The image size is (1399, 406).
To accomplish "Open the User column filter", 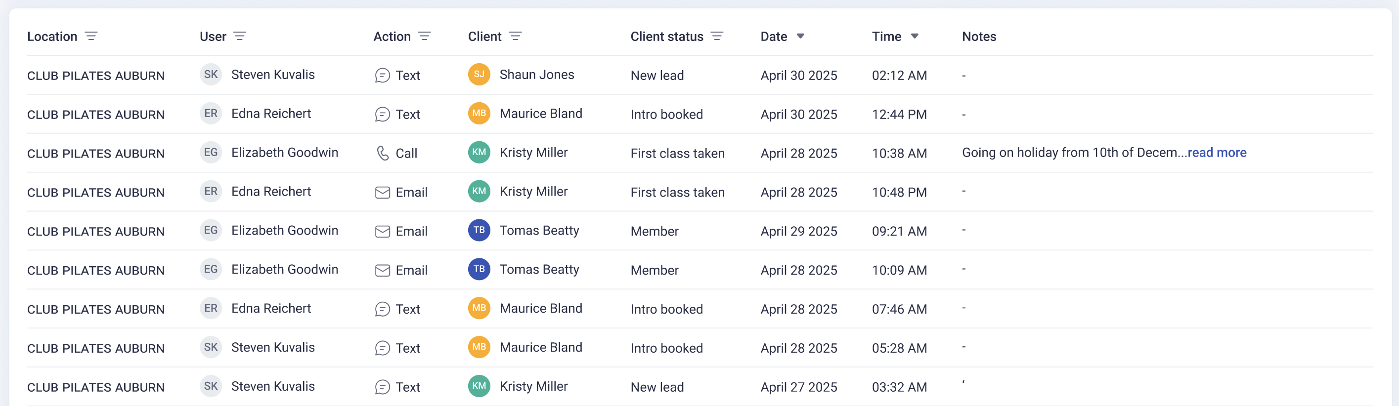I will [x=241, y=37].
